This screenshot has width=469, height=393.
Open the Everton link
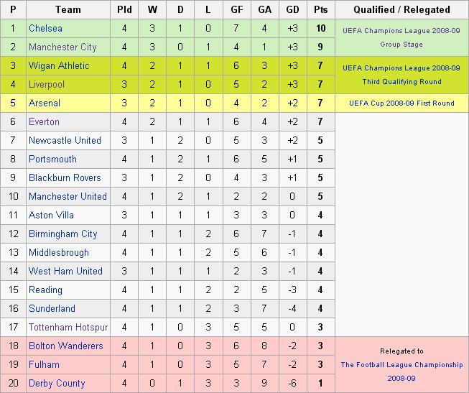coord(44,121)
